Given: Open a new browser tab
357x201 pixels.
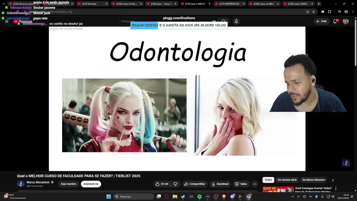Looking at the screenshot, I should 319,4.
